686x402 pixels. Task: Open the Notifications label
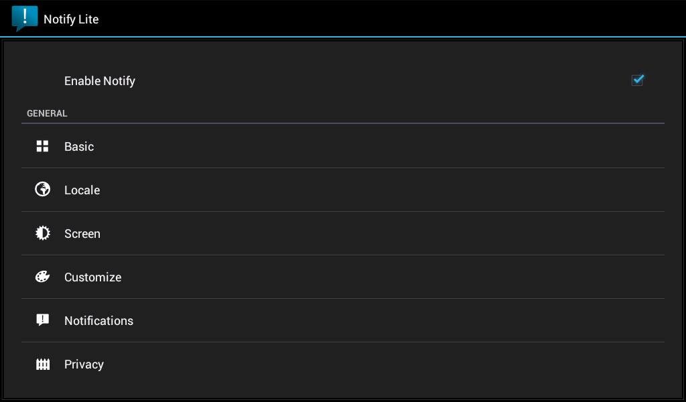[98, 321]
